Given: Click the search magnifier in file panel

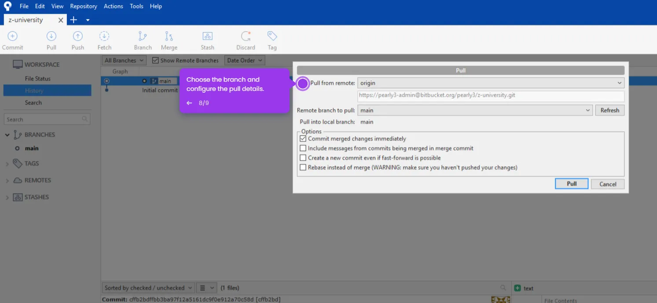Looking at the screenshot, I should click(503, 288).
